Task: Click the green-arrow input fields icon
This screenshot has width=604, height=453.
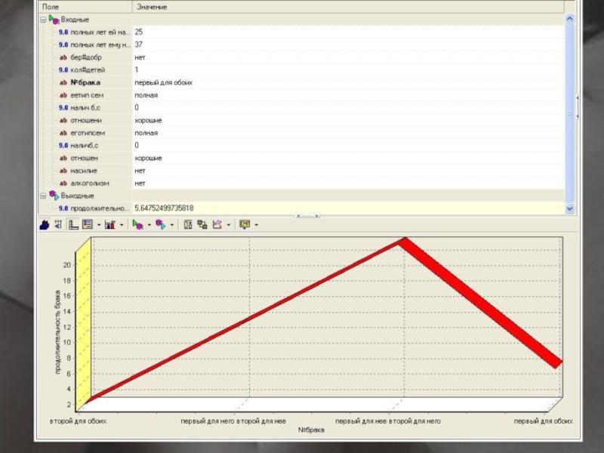Action: pyautogui.click(x=137, y=224)
